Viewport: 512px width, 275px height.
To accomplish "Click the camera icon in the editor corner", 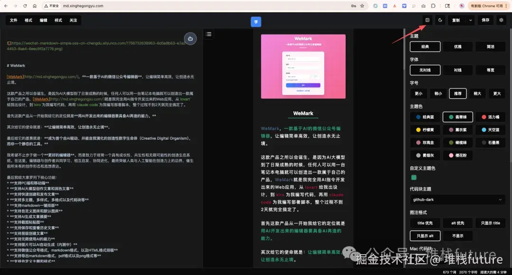I will 190,38.
